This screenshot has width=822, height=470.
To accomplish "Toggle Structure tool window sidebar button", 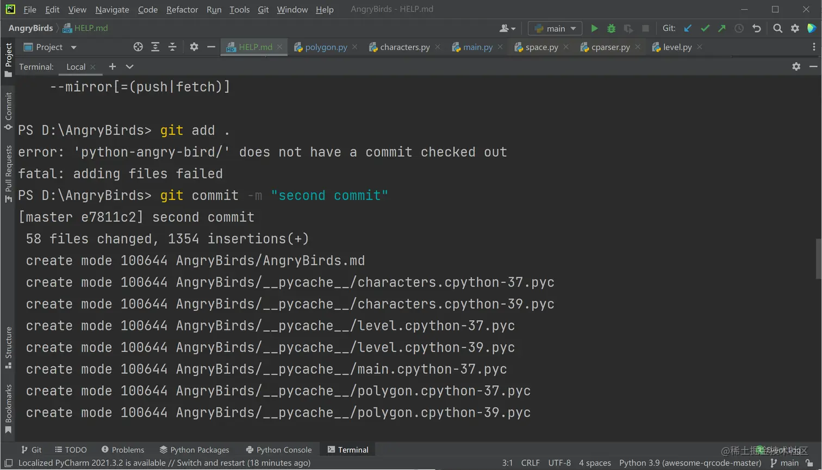I will 8,348.
